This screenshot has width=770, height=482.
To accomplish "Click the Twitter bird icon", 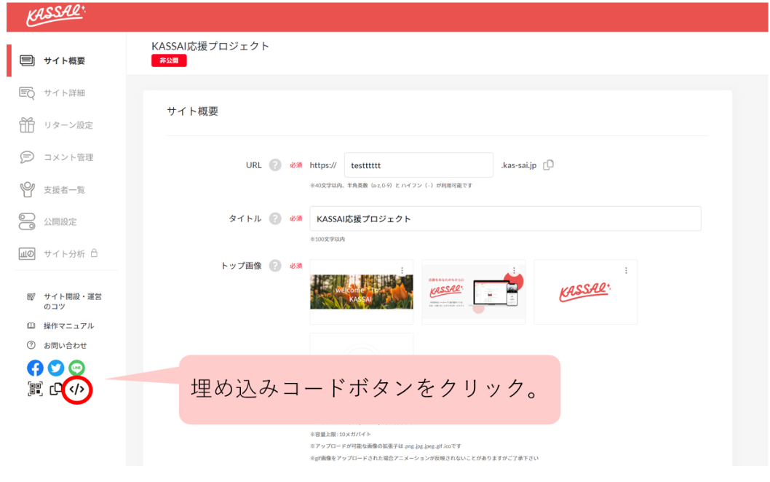I will (55, 368).
